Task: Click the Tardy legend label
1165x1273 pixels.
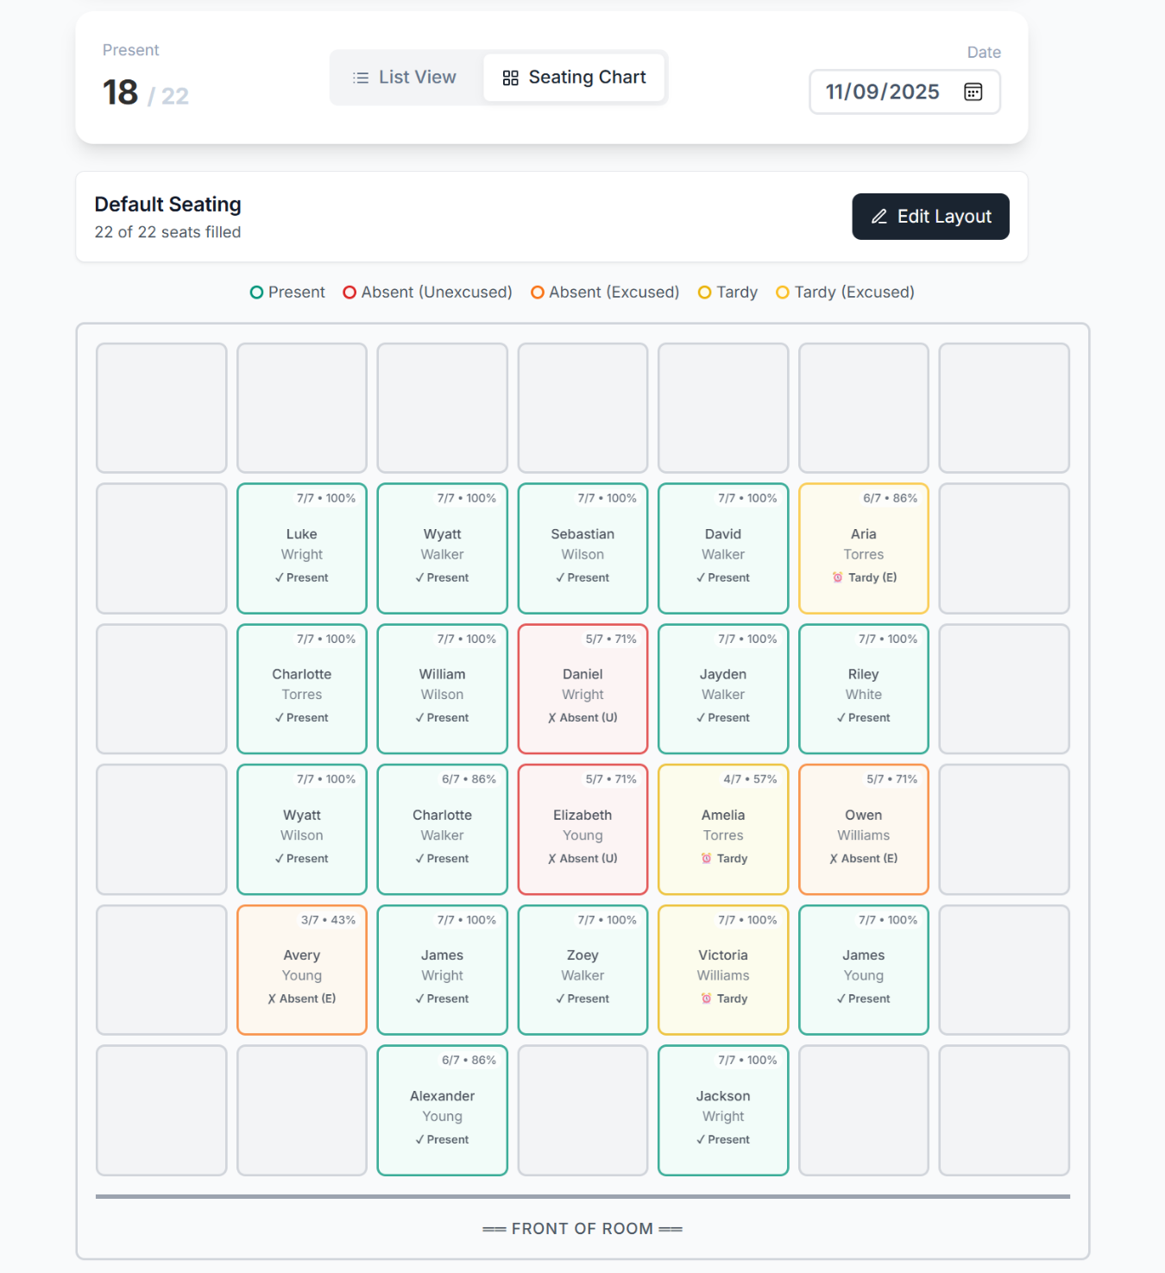Action: point(736,292)
